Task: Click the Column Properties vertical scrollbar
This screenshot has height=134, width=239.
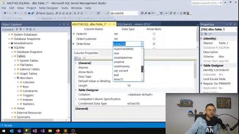Action: coord(195,71)
